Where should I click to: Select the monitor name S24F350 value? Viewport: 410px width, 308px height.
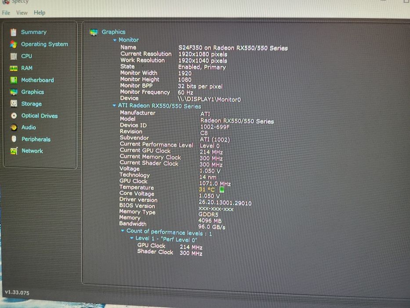click(x=233, y=48)
